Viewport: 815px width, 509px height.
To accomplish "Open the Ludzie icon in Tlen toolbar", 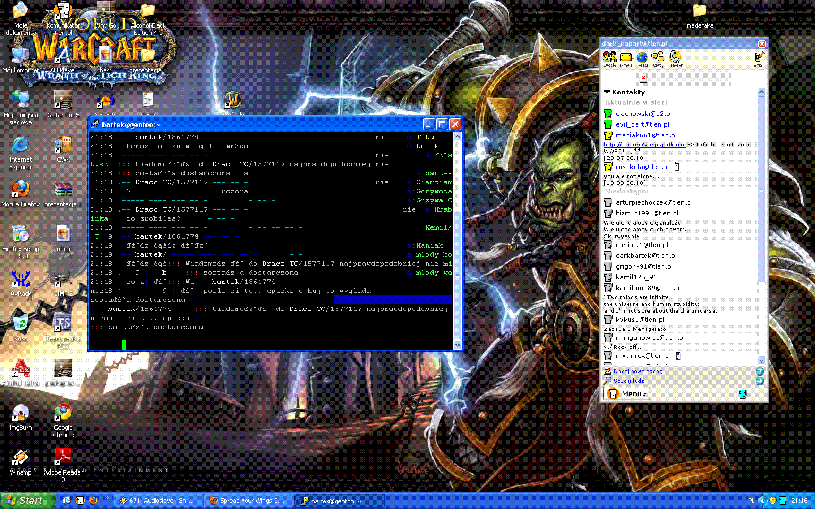I will [x=610, y=59].
